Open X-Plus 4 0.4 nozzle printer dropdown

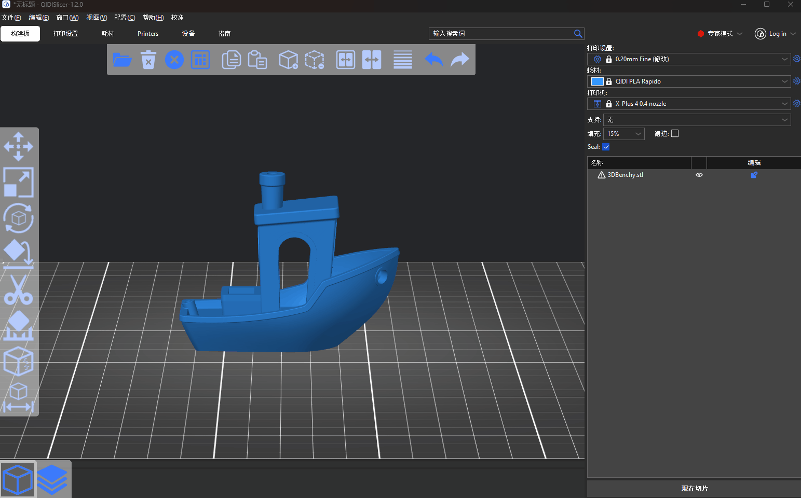[x=689, y=104]
